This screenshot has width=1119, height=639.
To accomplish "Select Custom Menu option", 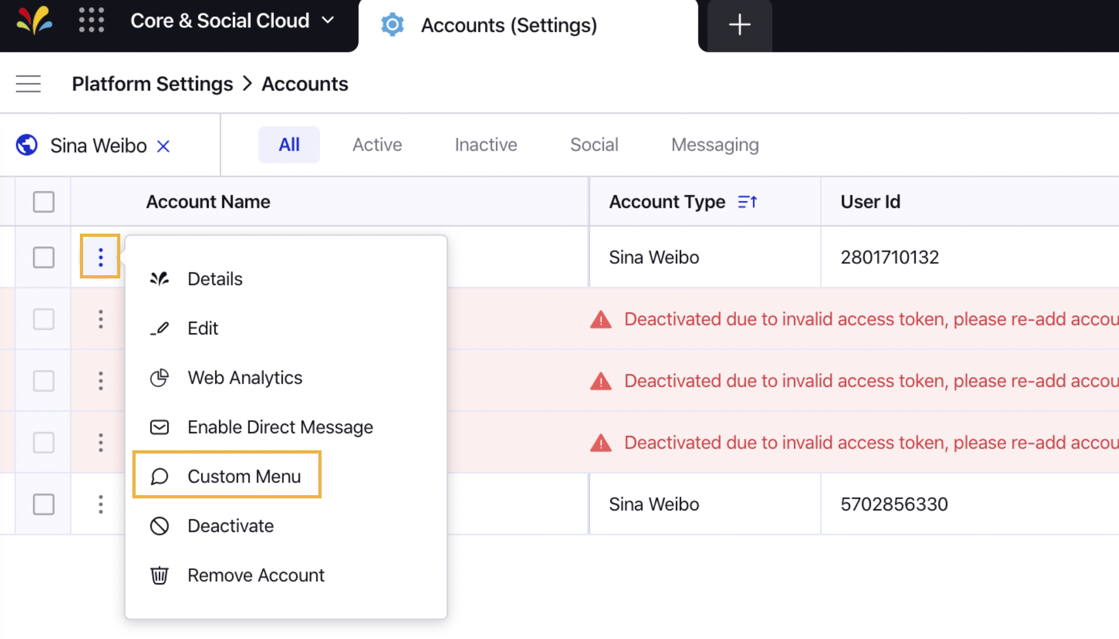I will pyautogui.click(x=243, y=476).
